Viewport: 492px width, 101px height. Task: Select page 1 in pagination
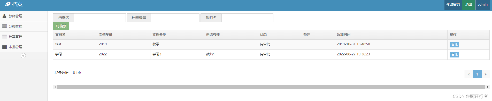[477, 74]
